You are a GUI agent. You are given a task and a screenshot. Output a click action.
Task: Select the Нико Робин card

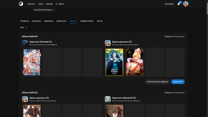[x=114, y=62]
